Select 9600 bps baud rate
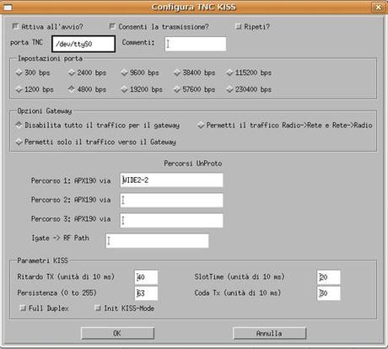The width and height of the screenshot is (388, 349). tap(124, 72)
